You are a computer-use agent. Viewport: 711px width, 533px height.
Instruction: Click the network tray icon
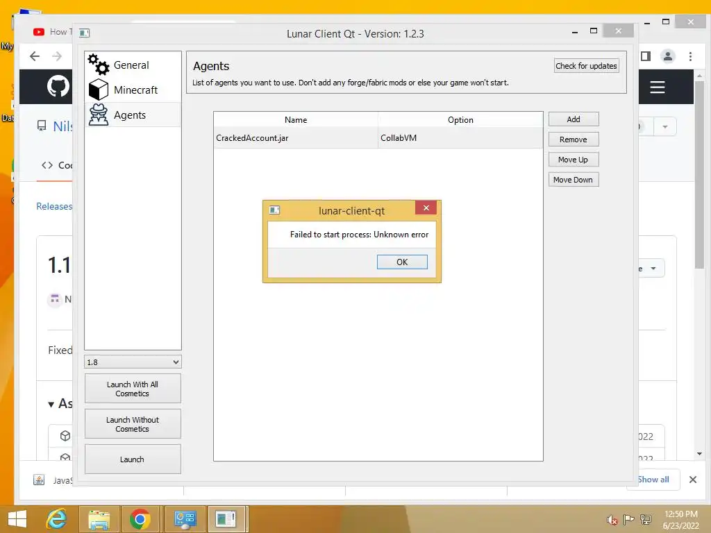click(646, 520)
